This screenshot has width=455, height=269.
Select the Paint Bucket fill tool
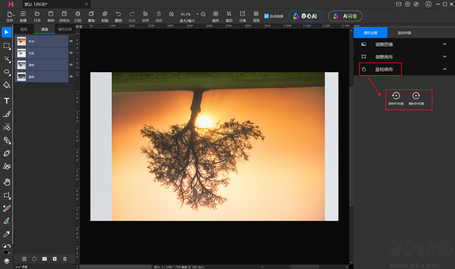(x=7, y=85)
